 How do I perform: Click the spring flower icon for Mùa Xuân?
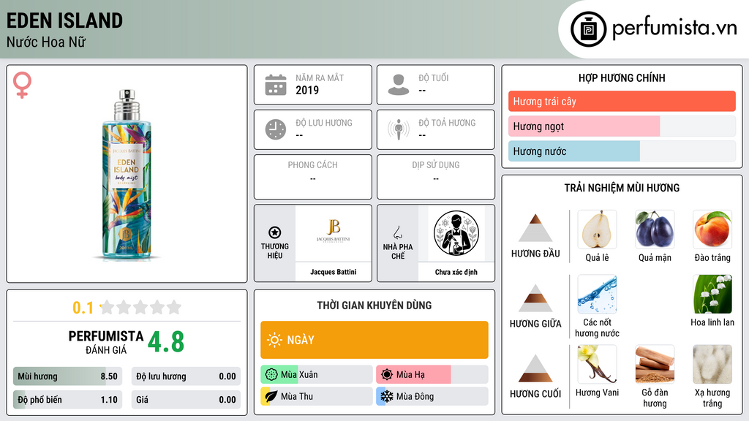[x=271, y=375]
